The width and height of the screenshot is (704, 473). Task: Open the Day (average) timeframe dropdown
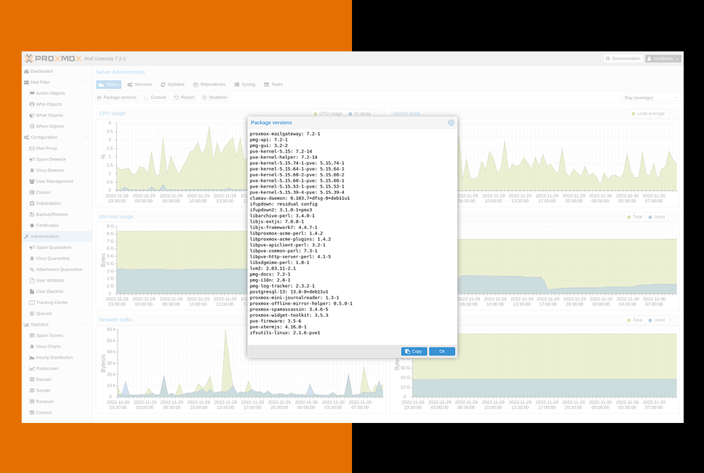click(x=651, y=98)
